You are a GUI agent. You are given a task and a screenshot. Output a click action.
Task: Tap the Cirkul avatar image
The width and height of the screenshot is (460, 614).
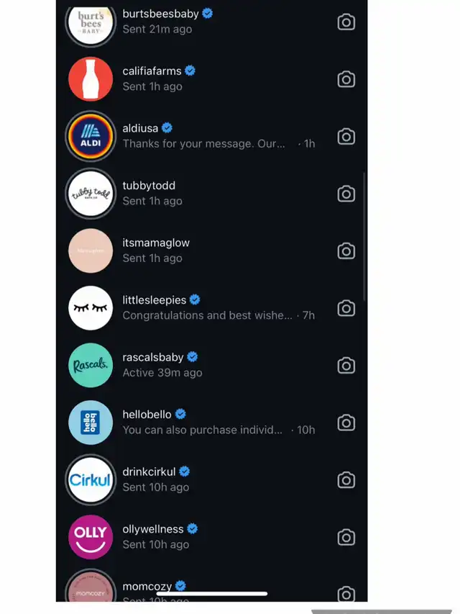click(x=91, y=479)
